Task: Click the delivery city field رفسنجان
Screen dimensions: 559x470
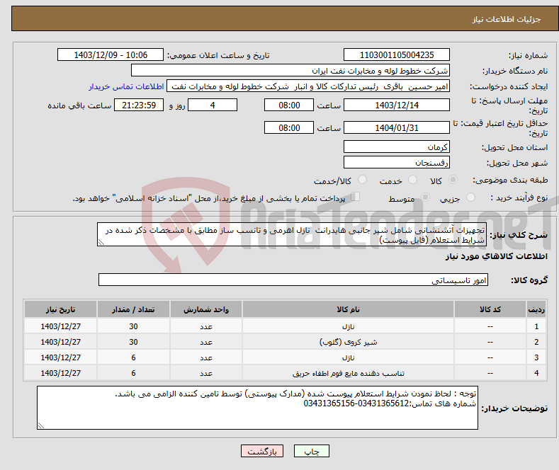Action: (x=397, y=162)
